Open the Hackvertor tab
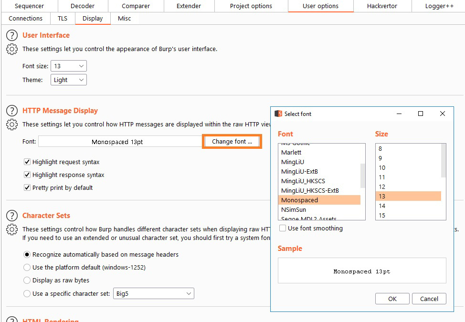 [x=382, y=6]
